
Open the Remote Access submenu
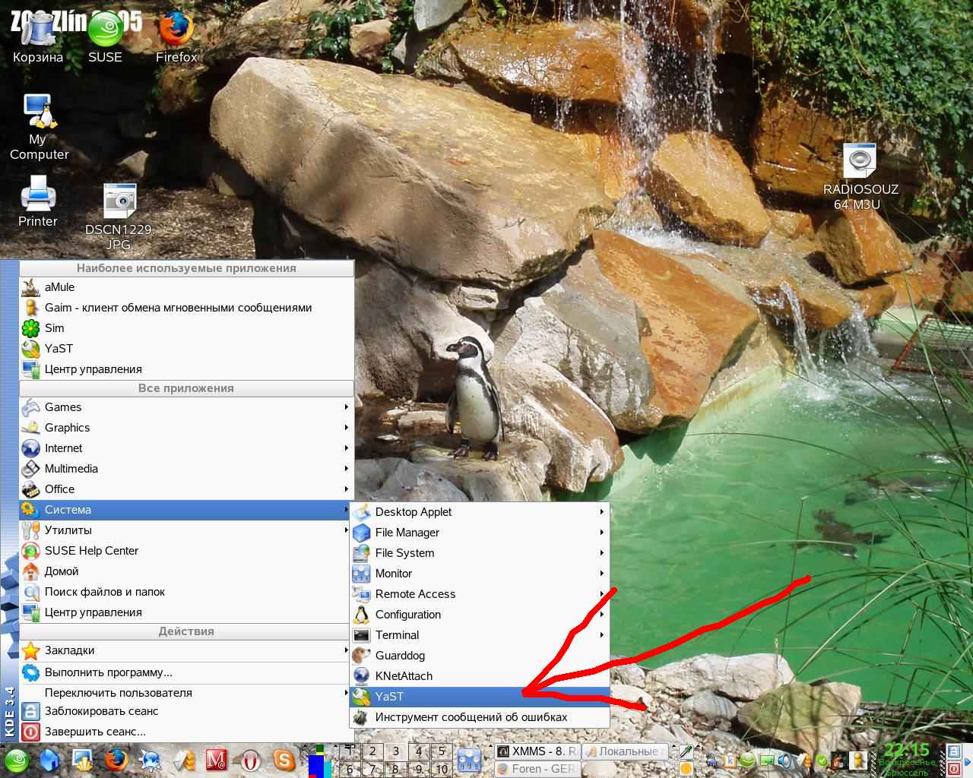coord(480,594)
